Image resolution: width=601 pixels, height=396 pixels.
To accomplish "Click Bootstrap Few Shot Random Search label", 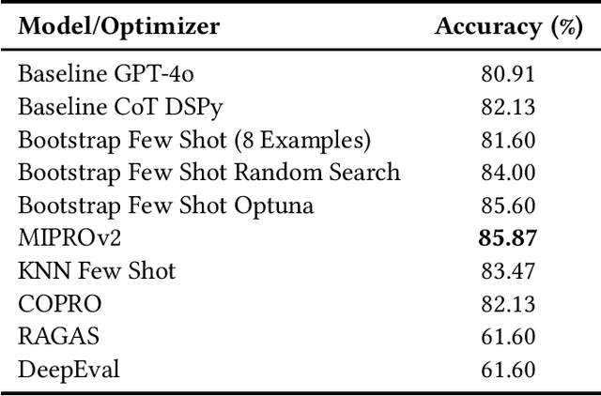I will coord(209,173).
